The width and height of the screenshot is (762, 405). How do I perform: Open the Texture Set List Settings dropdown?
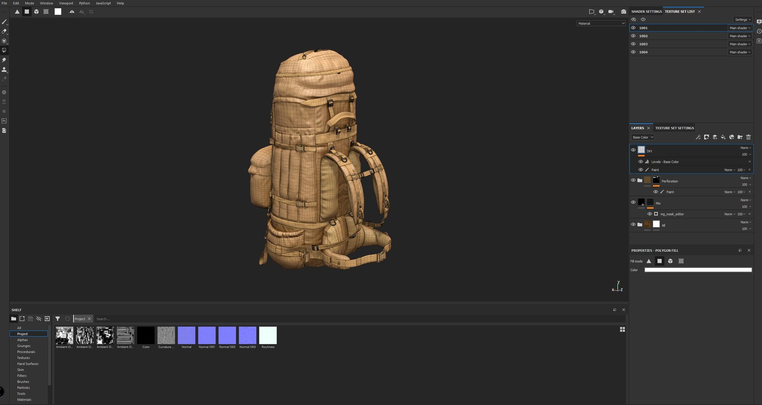[742, 19]
